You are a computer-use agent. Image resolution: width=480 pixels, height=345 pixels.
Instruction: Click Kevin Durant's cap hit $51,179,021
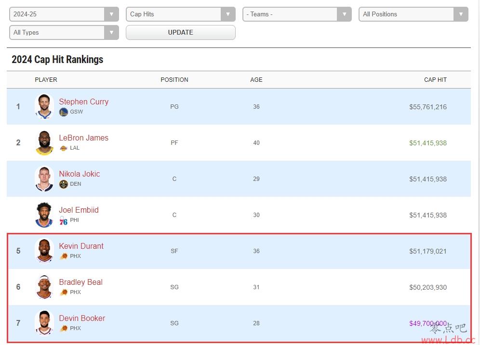pyautogui.click(x=428, y=251)
